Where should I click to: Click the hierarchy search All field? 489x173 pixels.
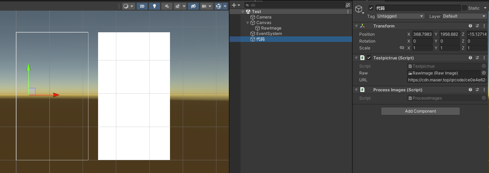[295, 5]
